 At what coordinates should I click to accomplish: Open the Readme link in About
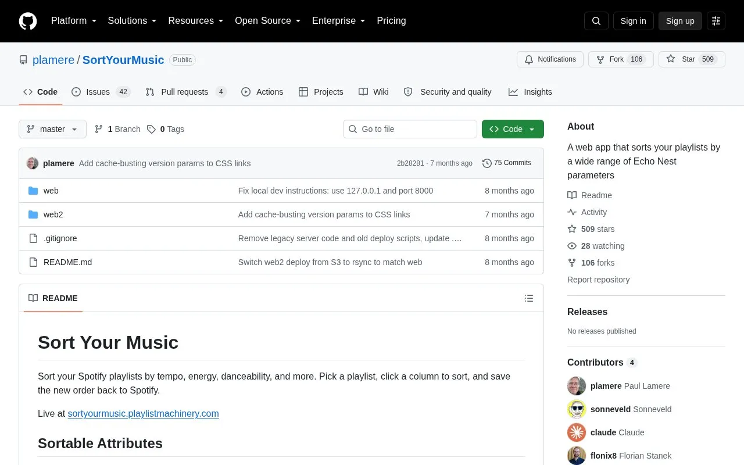(x=589, y=195)
